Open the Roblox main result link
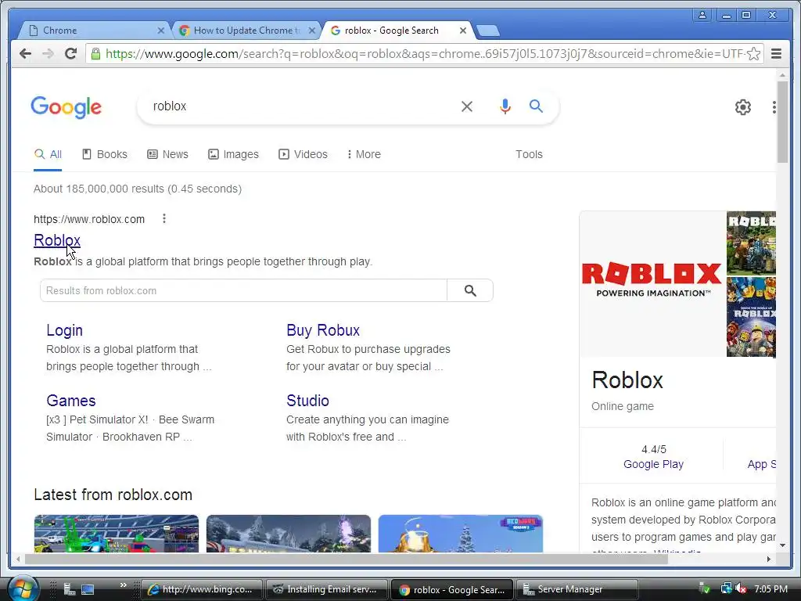Screen dimensions: 801x601 [57, 240]
